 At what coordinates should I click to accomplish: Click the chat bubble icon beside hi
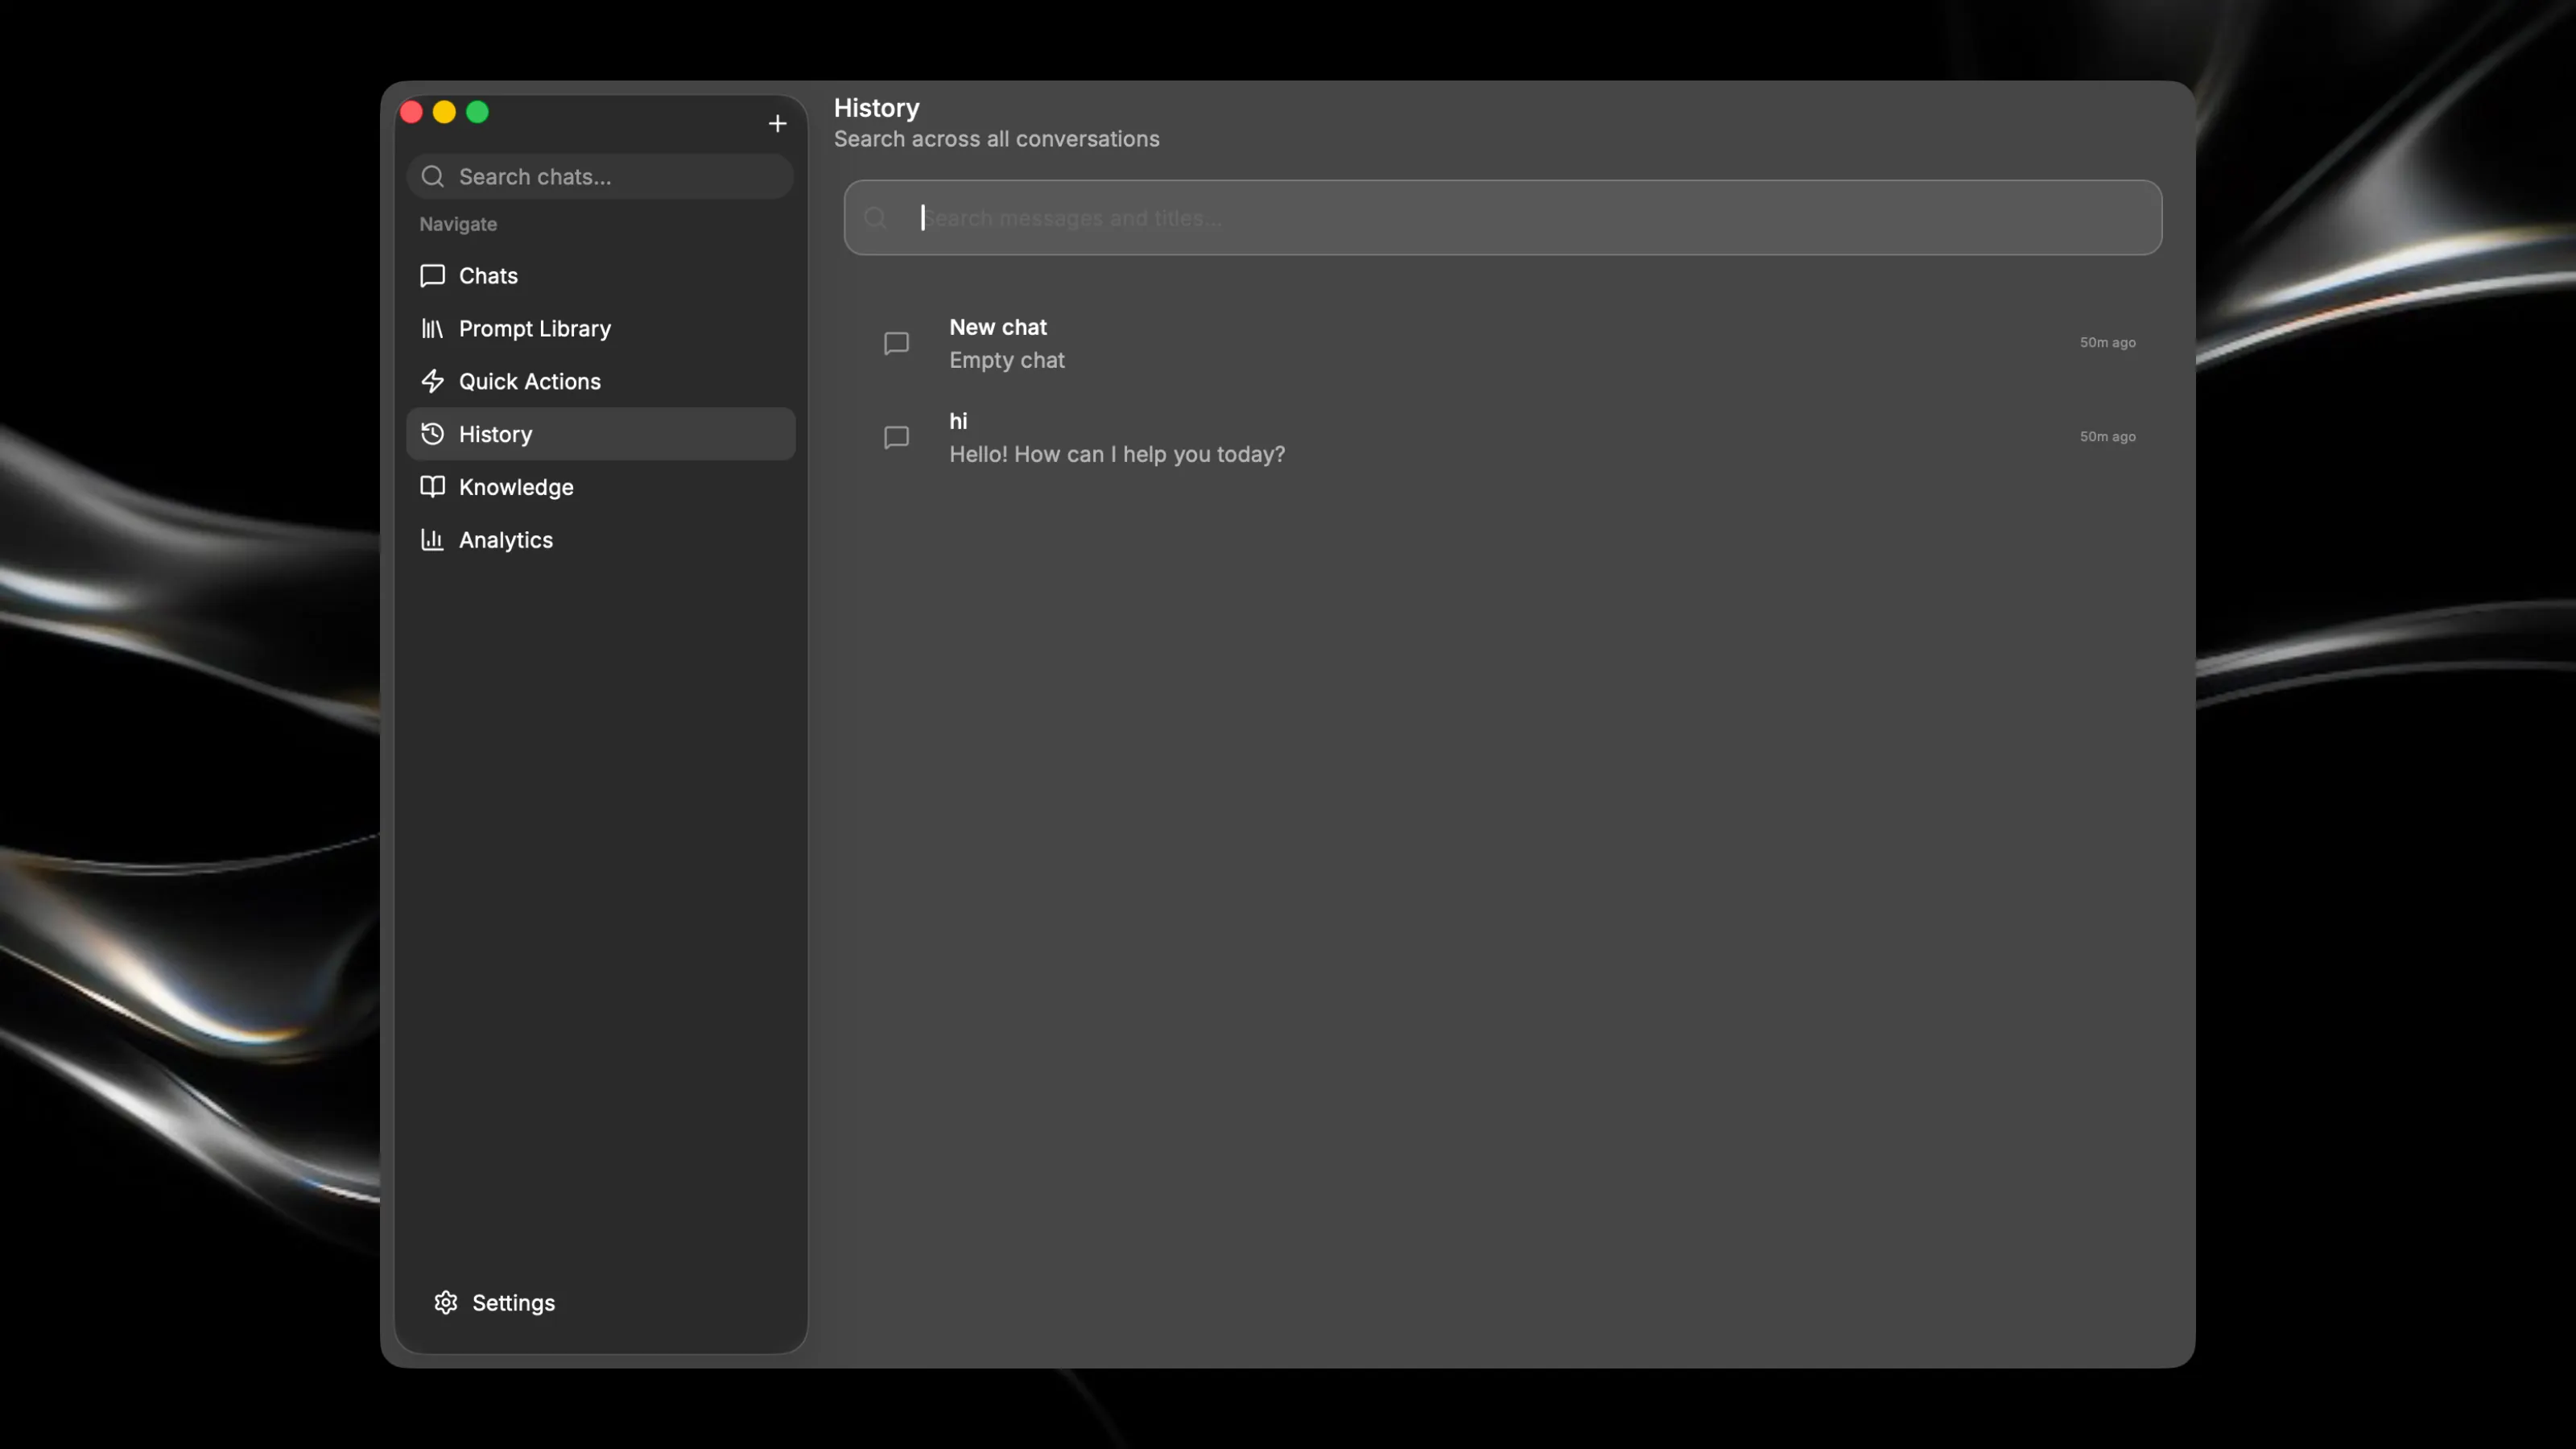coord(896,437)
